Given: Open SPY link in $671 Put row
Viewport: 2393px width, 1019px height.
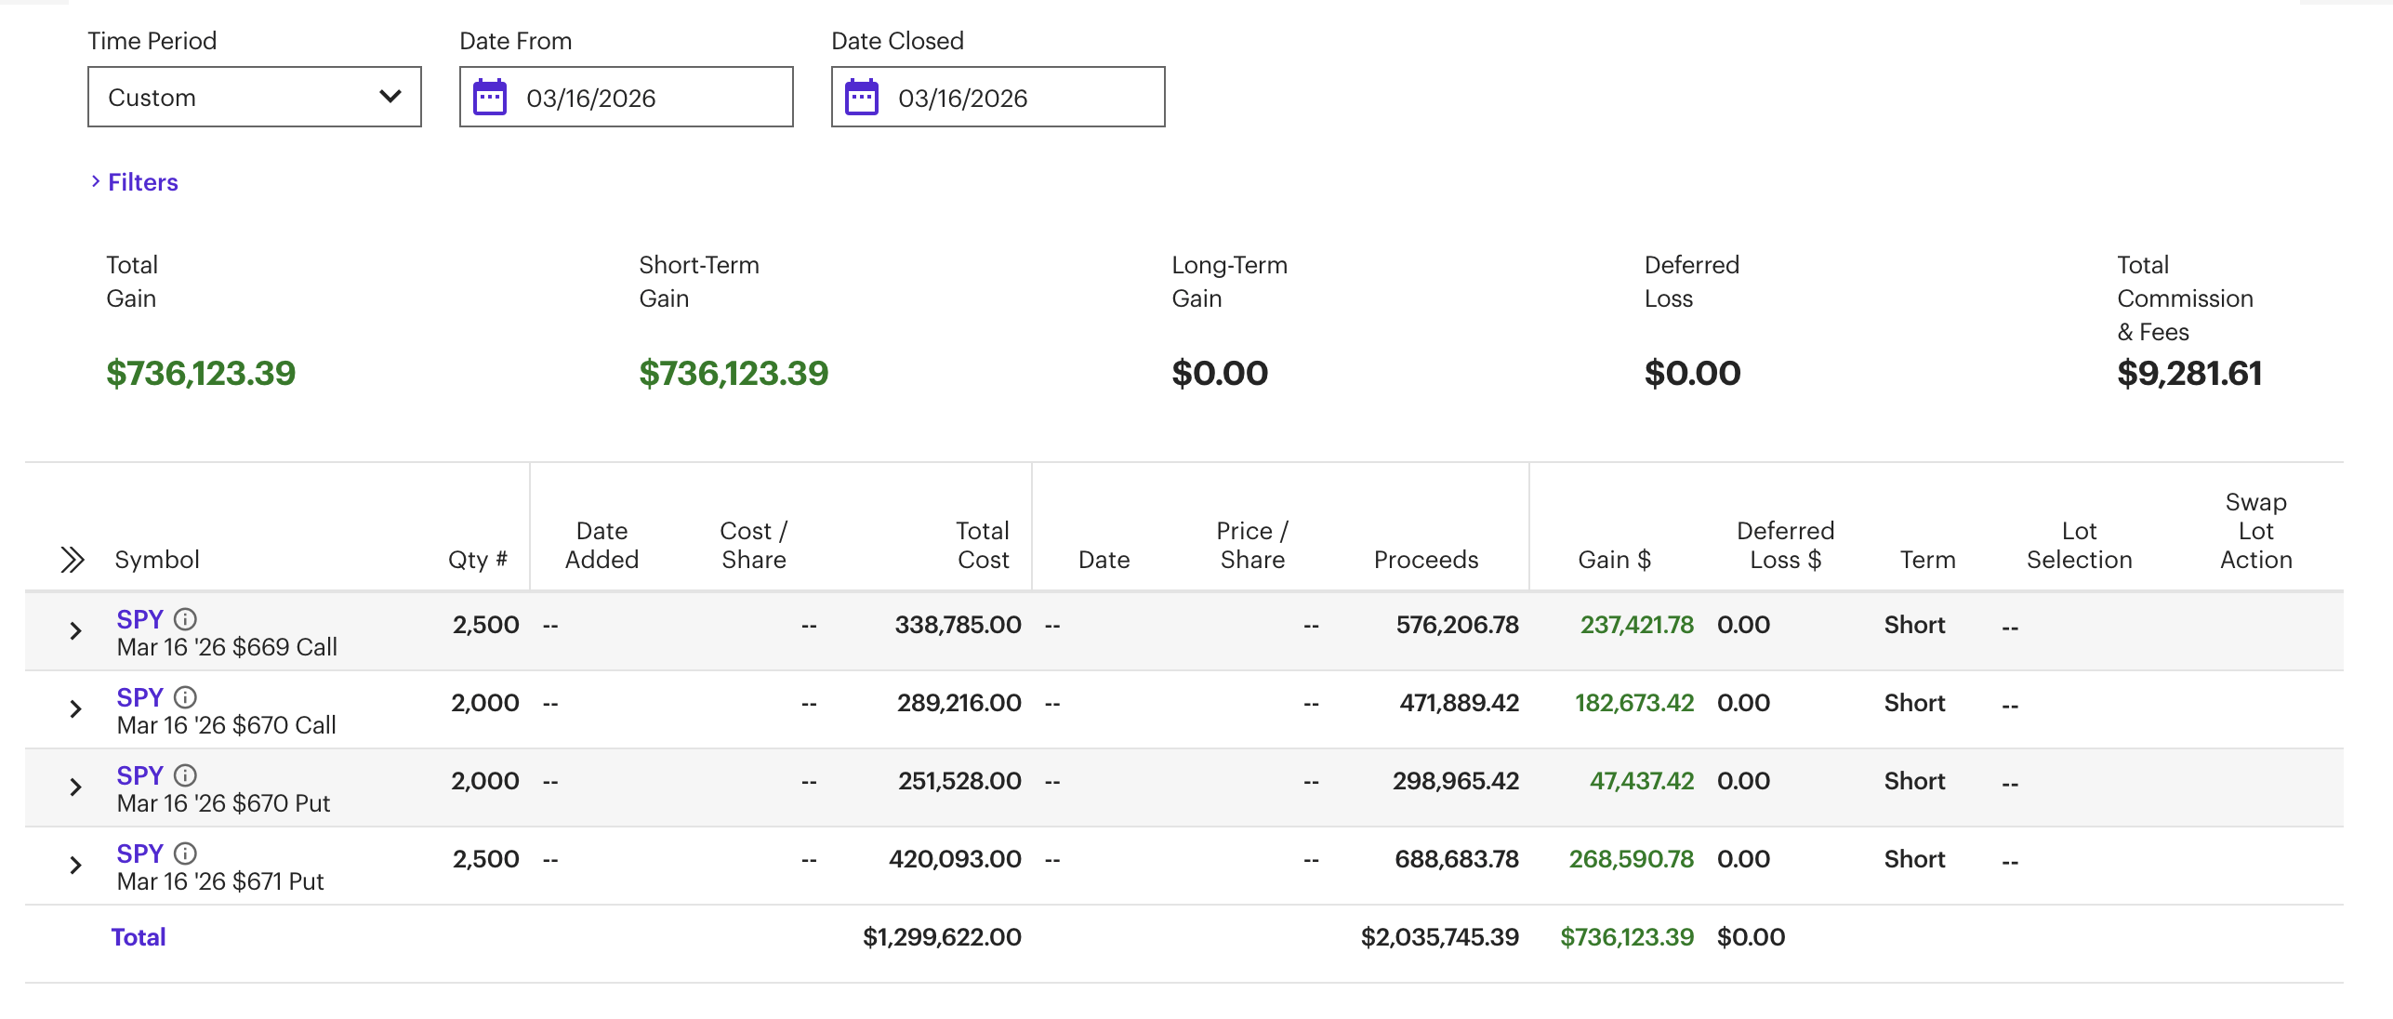Looking at the screenshot, I should tap(139, 854).
